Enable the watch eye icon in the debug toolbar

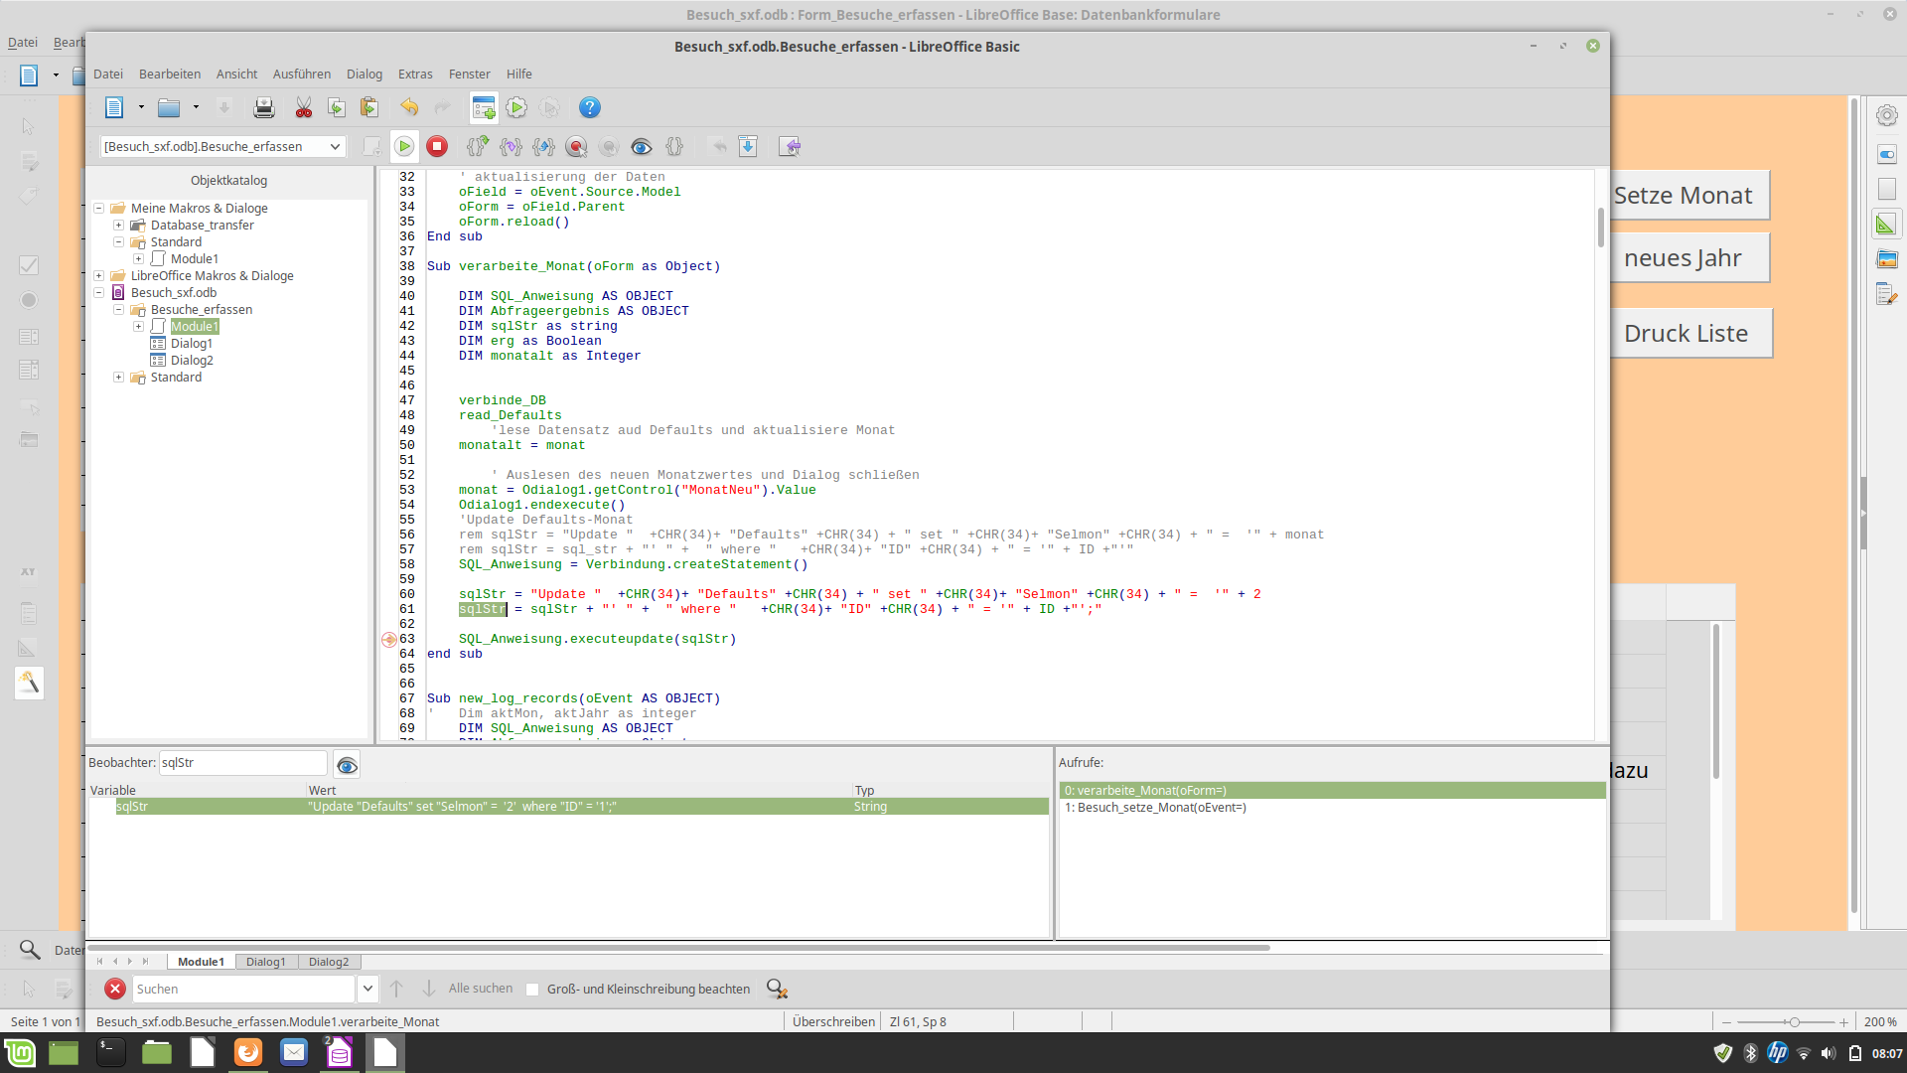(642, 147)
